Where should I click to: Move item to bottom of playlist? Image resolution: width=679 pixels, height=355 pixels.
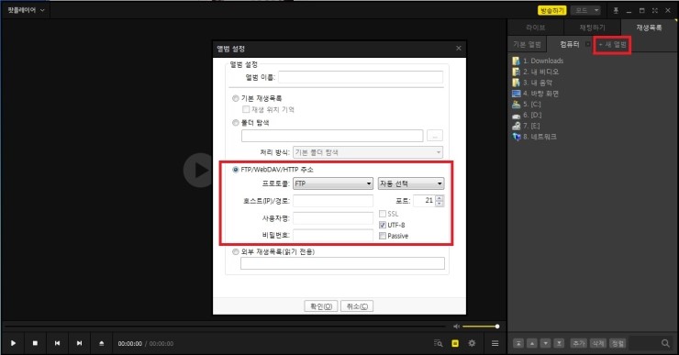pyautogui.click(x=559, y=343)
